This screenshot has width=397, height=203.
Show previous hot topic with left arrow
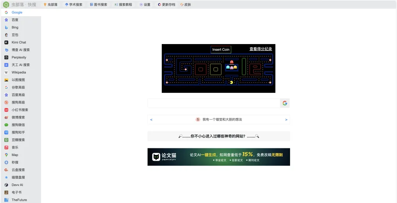pos(151,120)
